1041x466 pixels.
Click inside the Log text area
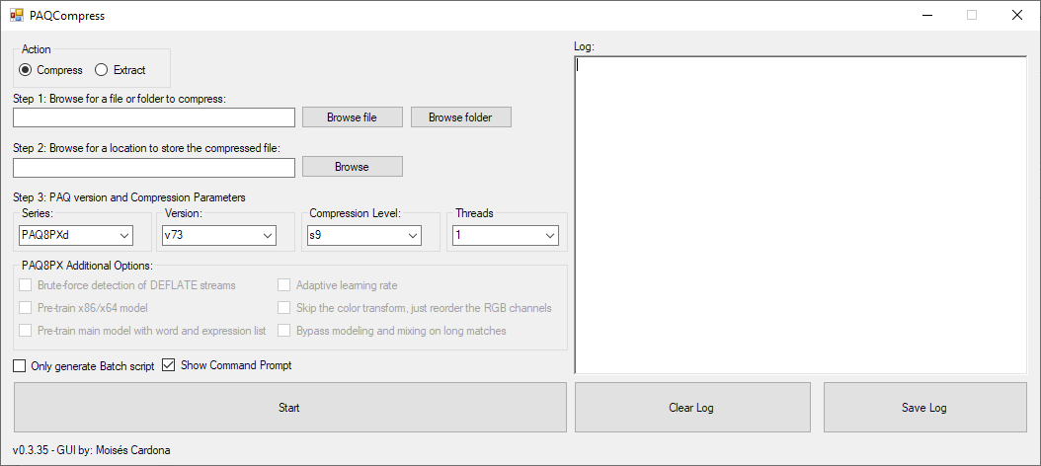(800, 214)
